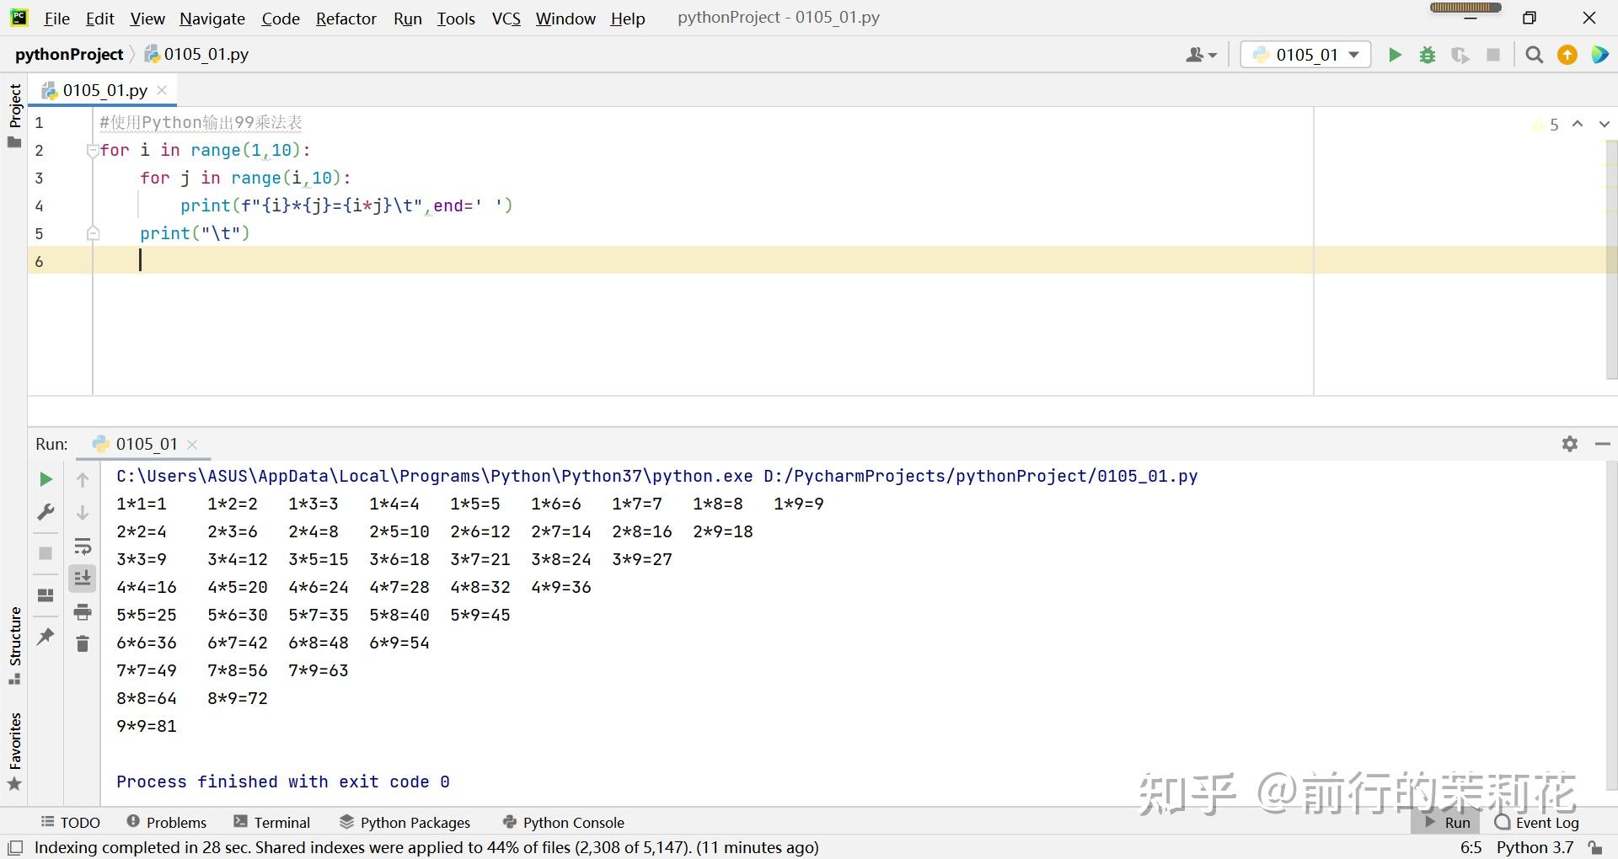Click the editor vertical scrollbar
Image resolution: width=1618 pixels, height=859 pixels.
point(1610,260)
